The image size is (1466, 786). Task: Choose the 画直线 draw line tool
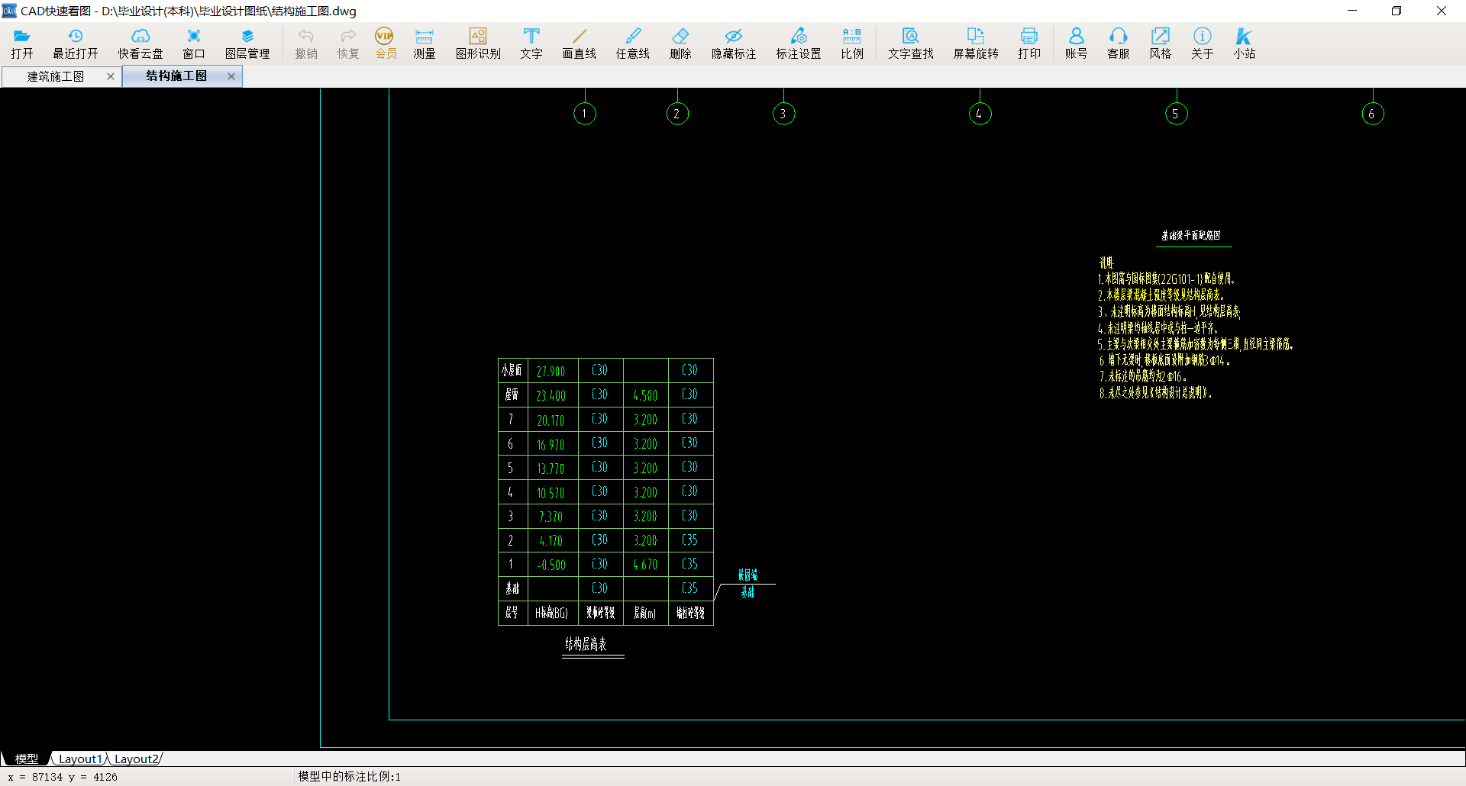pos(579,43)
